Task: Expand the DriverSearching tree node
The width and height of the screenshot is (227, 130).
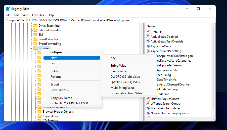Action: tap(31, 26)
